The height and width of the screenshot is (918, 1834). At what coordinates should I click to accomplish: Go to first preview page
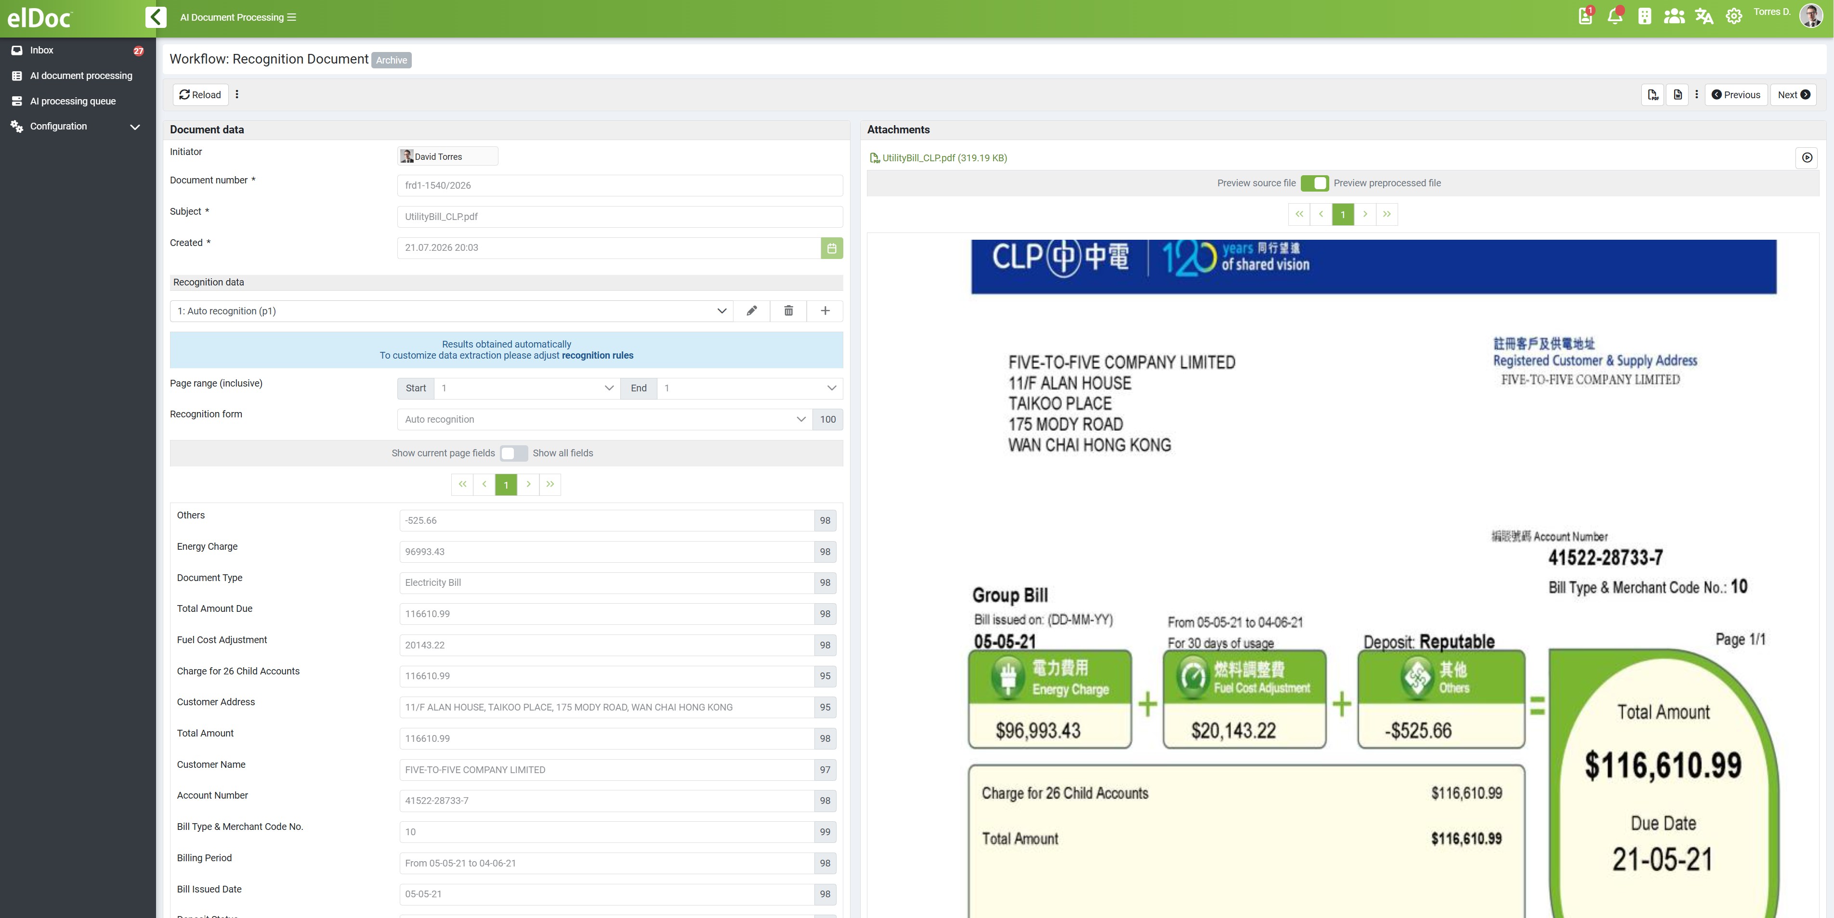point(1299,214)
